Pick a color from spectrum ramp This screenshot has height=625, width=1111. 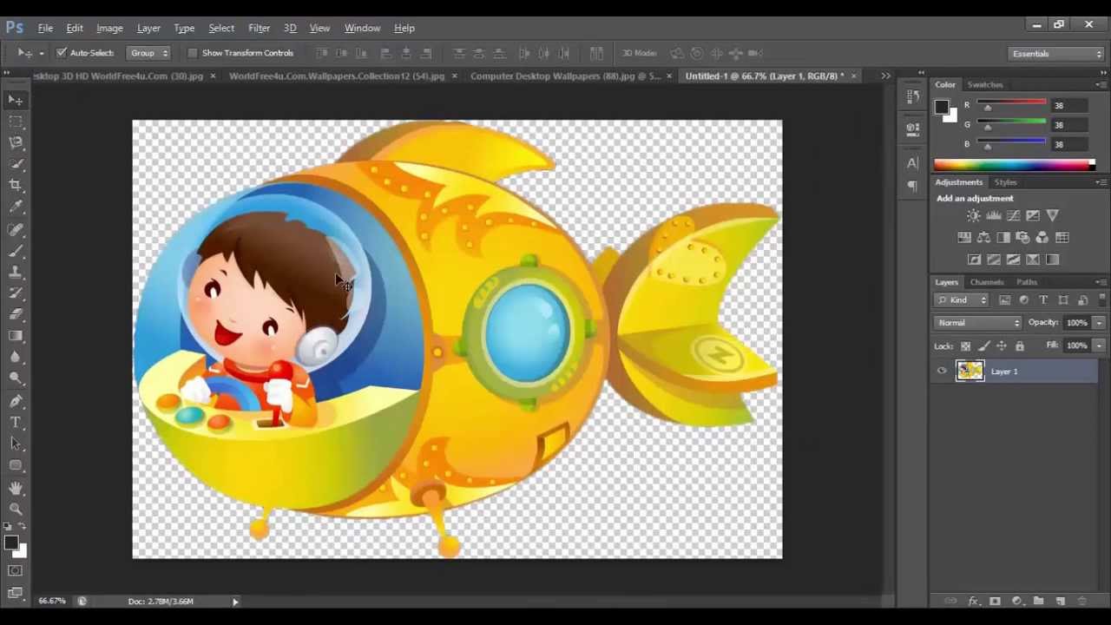click(1015, 165)
